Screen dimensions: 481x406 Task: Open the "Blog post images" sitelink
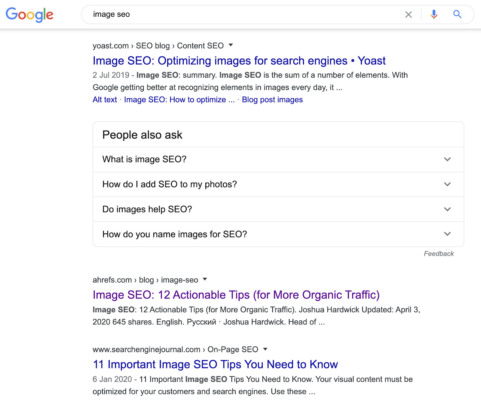pyautogui.click(x=272, y=100)
